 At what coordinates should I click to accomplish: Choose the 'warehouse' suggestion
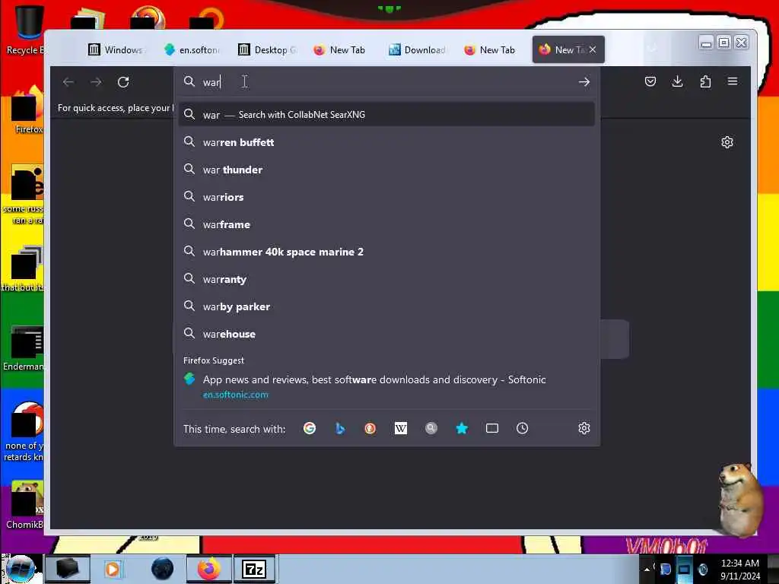coord(386,335)
